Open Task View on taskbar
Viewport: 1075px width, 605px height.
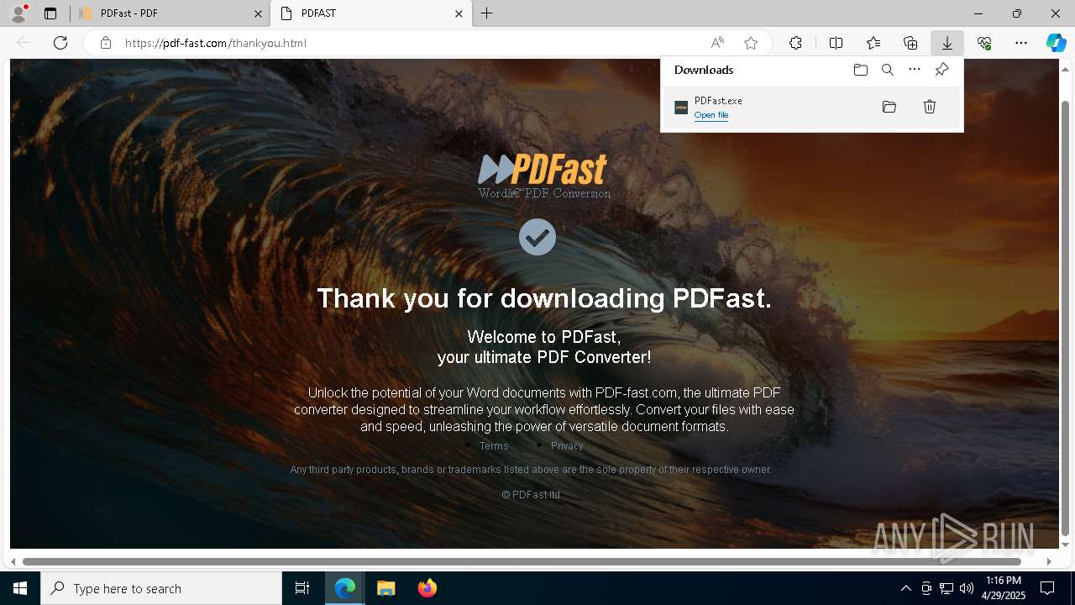302,588
